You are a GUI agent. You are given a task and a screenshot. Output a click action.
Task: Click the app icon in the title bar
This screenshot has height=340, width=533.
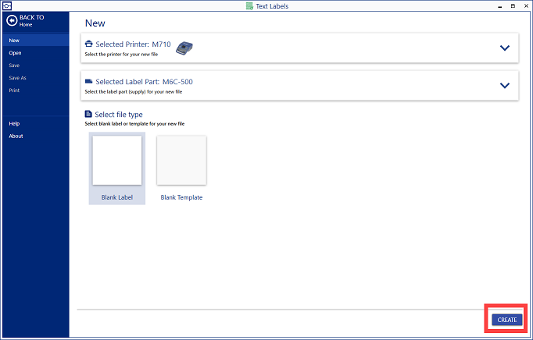(5, 5)
